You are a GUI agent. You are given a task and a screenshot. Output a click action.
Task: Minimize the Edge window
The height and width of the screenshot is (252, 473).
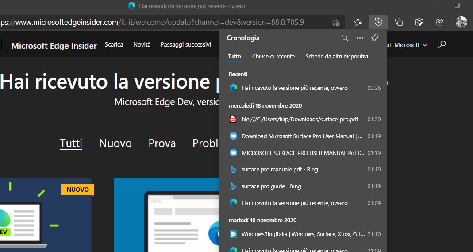coord(435,5)
